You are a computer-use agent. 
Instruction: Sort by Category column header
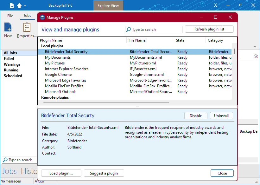coord(221,40)
